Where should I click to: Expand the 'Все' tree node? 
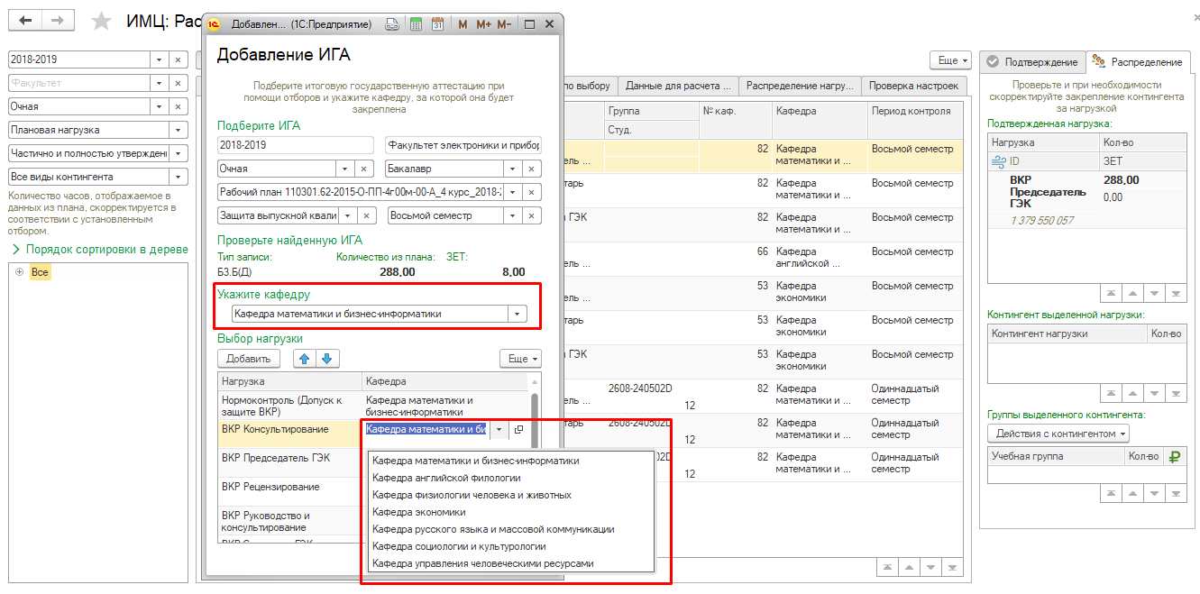19,272
